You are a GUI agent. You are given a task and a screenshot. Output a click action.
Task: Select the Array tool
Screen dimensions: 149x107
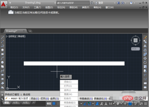145,54
